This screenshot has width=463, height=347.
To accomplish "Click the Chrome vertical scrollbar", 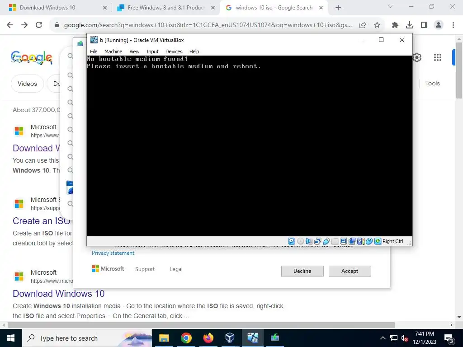I will click(459, 70).
